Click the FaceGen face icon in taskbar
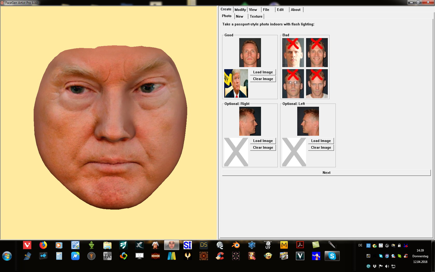This screenshot has height=272, width=435. [x=171, y=245]
